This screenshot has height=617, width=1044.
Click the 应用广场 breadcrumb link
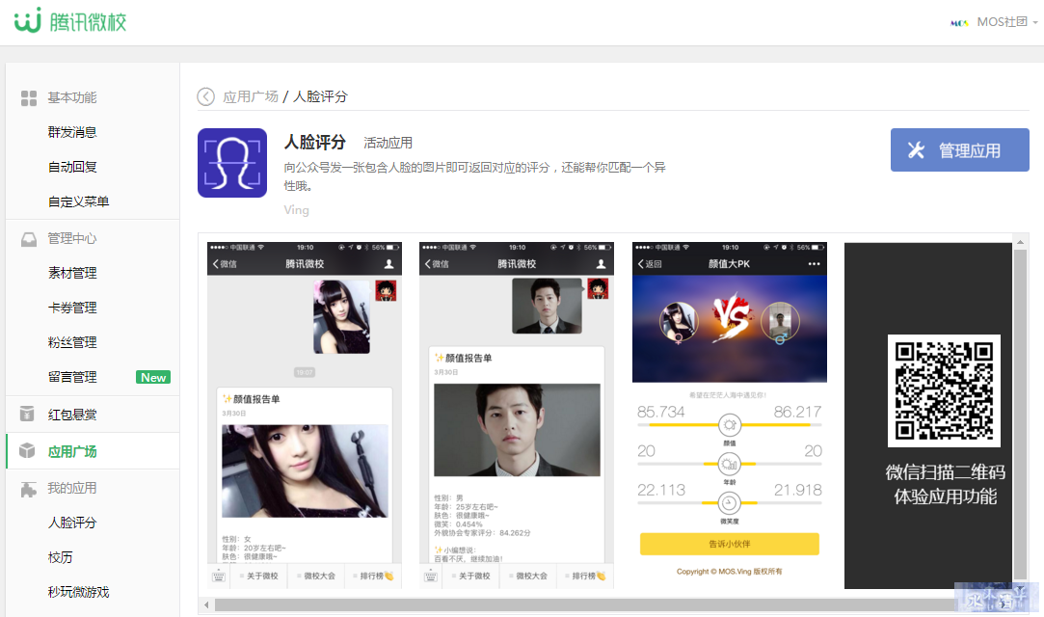[x=251, y=97]
